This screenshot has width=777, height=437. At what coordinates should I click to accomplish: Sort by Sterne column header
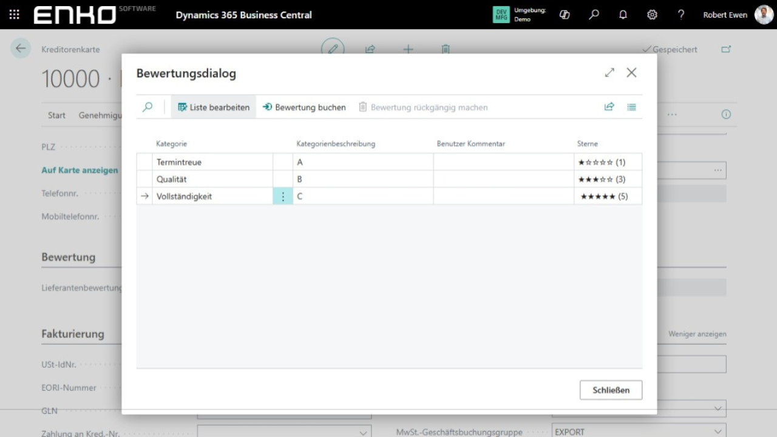coord(587,144)
